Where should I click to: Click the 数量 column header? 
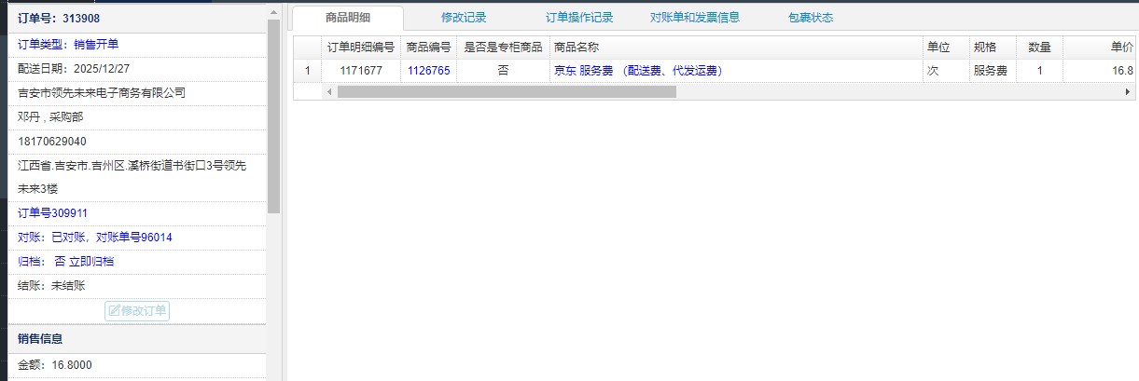tap(1039, 47)
